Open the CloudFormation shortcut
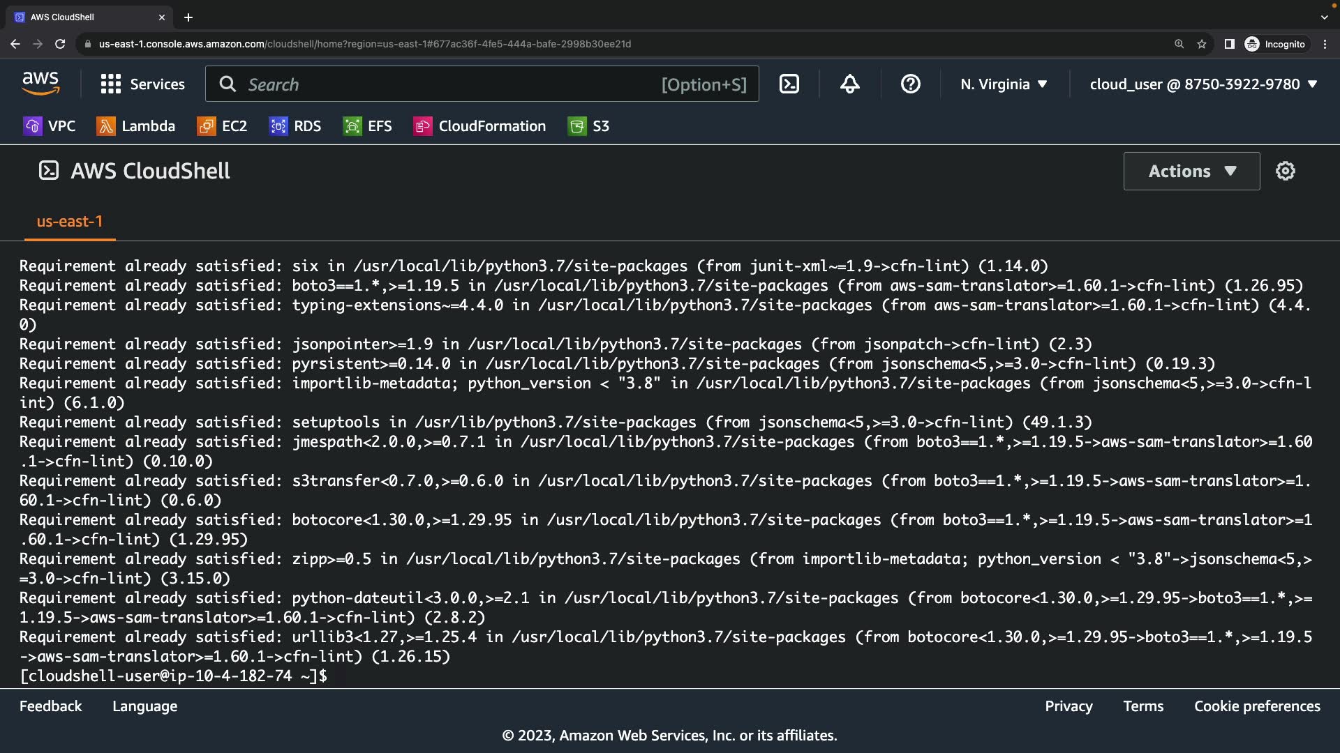Viewport: 1340px width, 753px height. [480, 126]
